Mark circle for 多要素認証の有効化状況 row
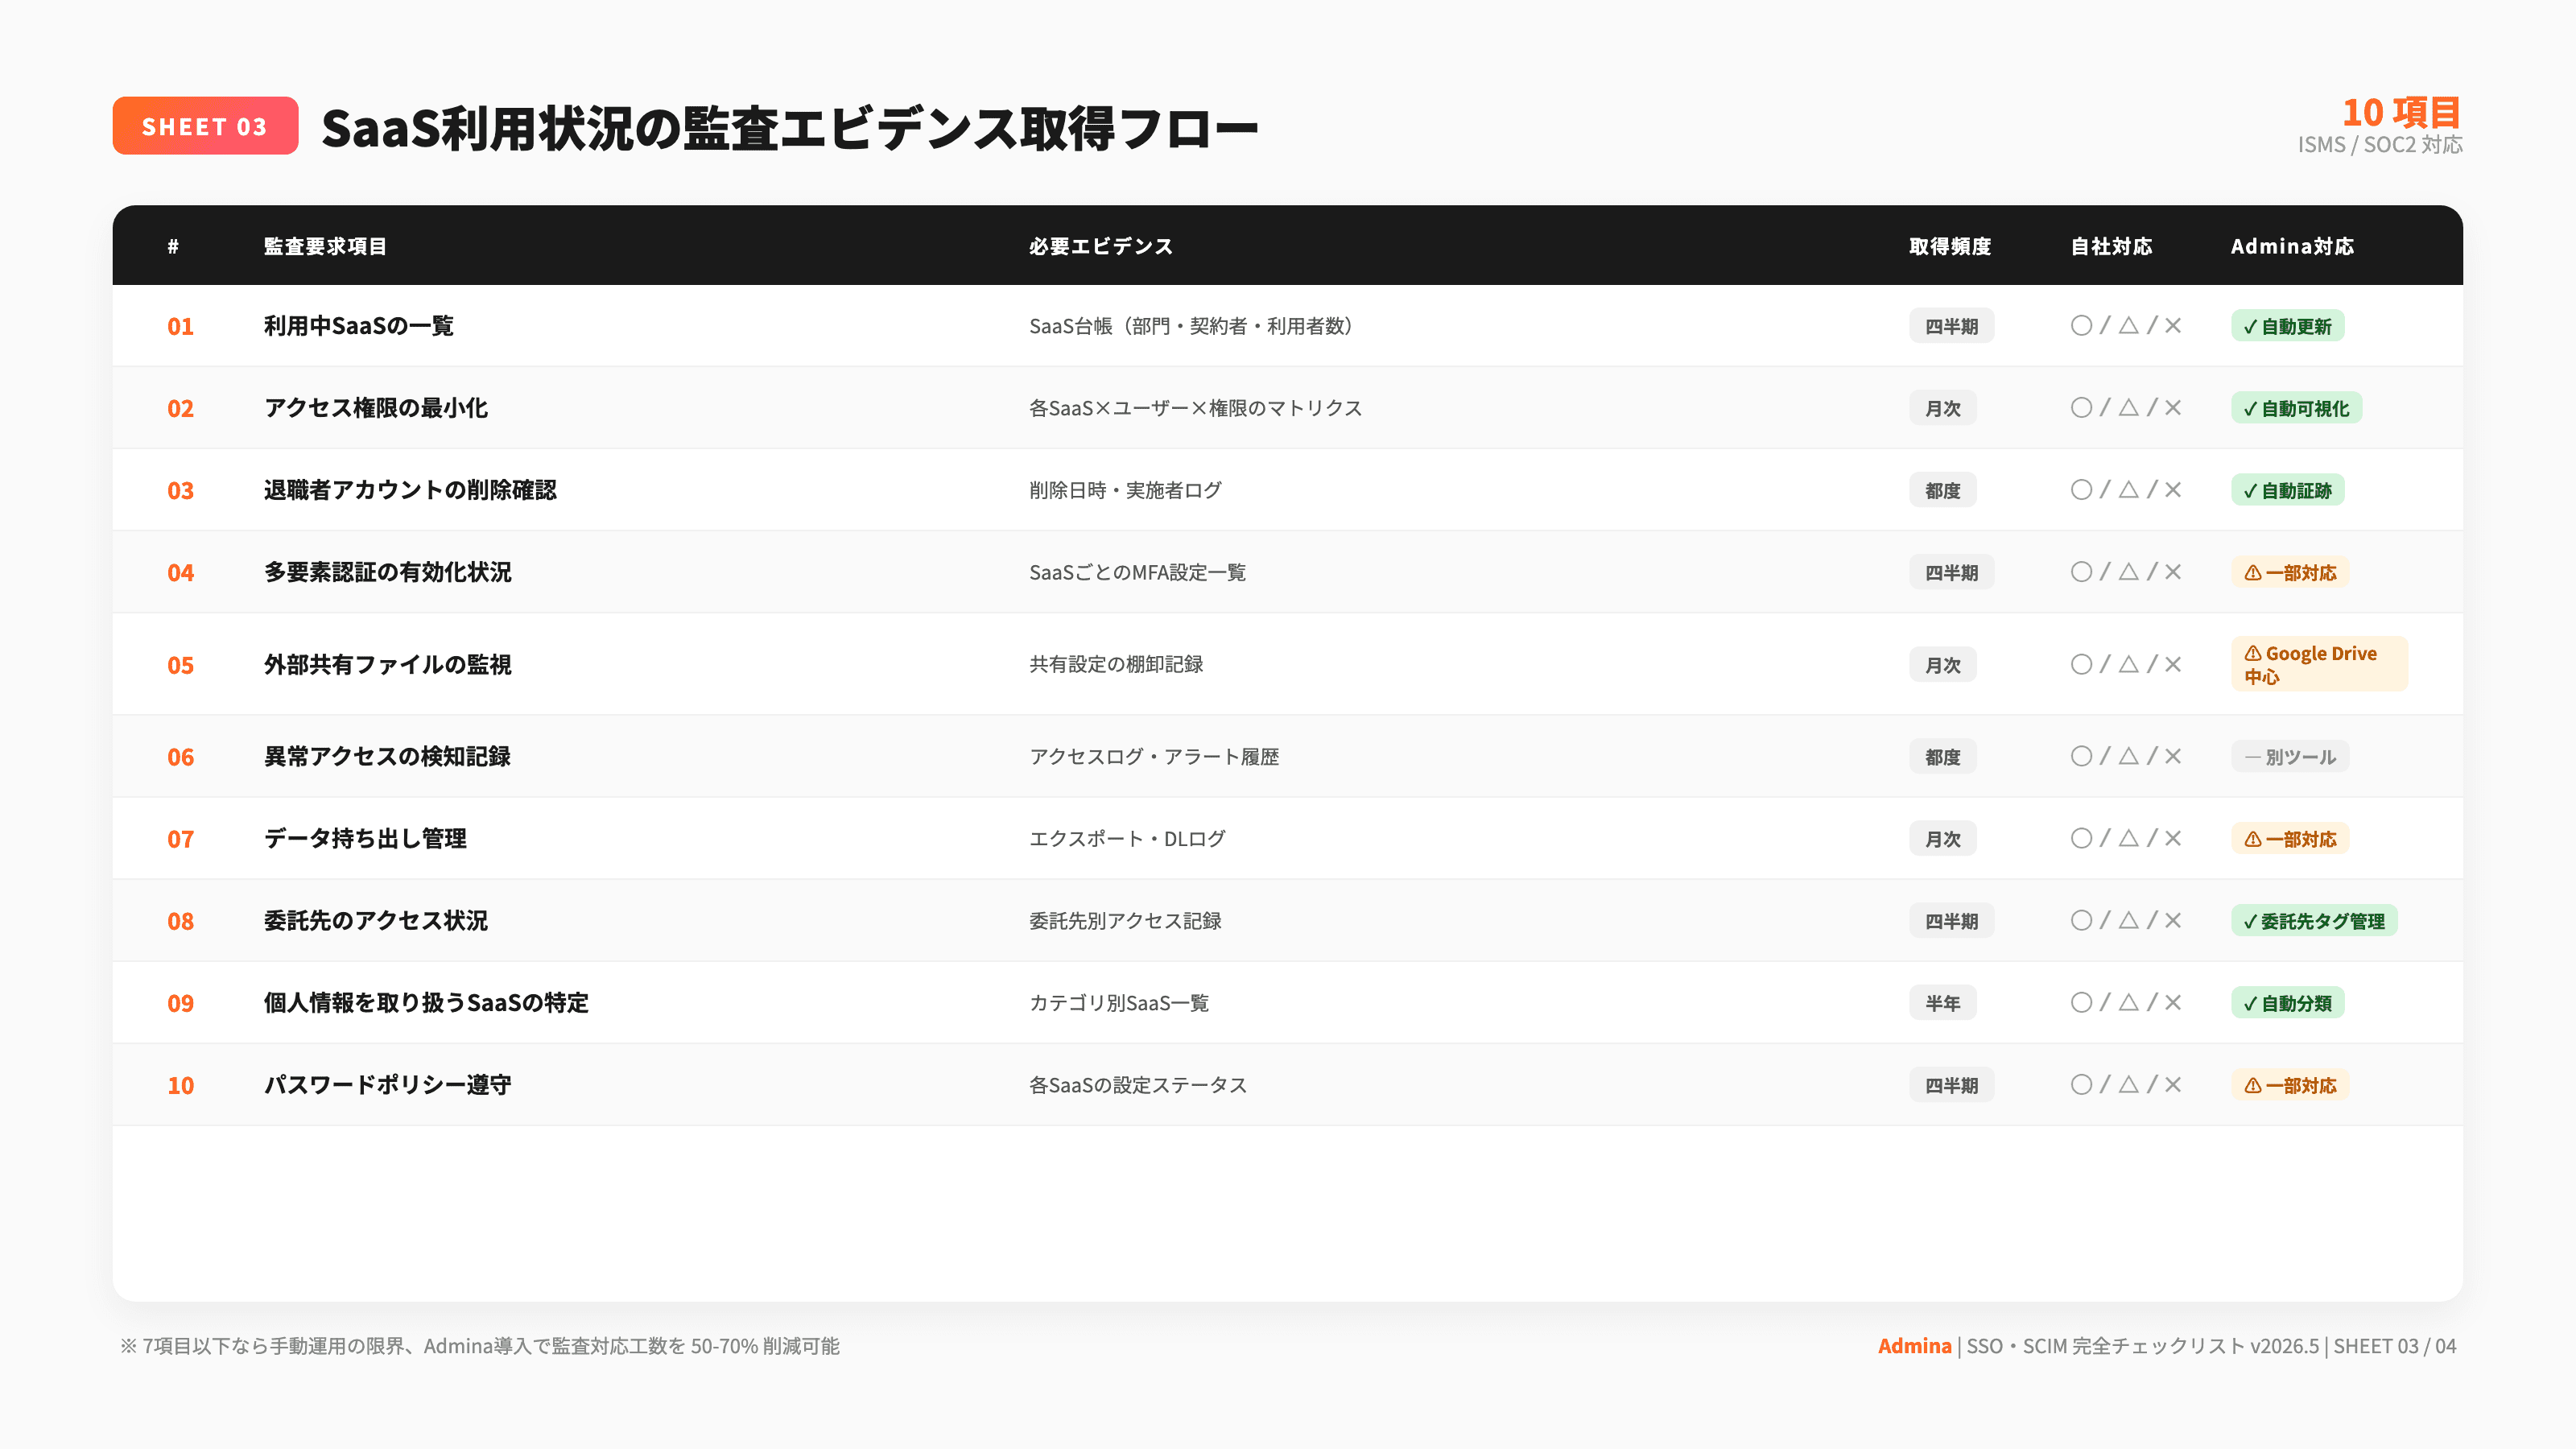This screenshot has height=1449, width=2576. click(2081, 571)
